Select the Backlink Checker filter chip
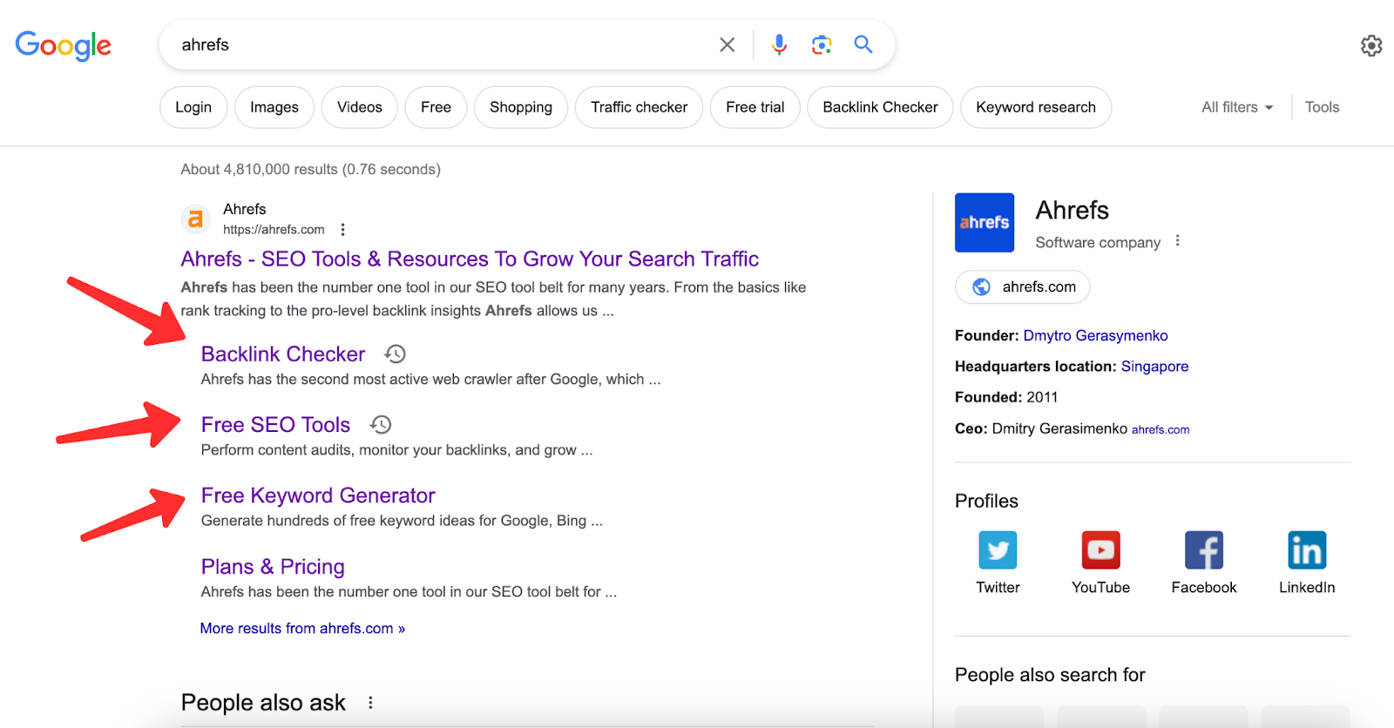 click(880, 107)
